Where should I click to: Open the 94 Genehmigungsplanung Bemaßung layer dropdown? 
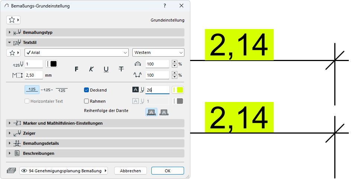point(64,171)
